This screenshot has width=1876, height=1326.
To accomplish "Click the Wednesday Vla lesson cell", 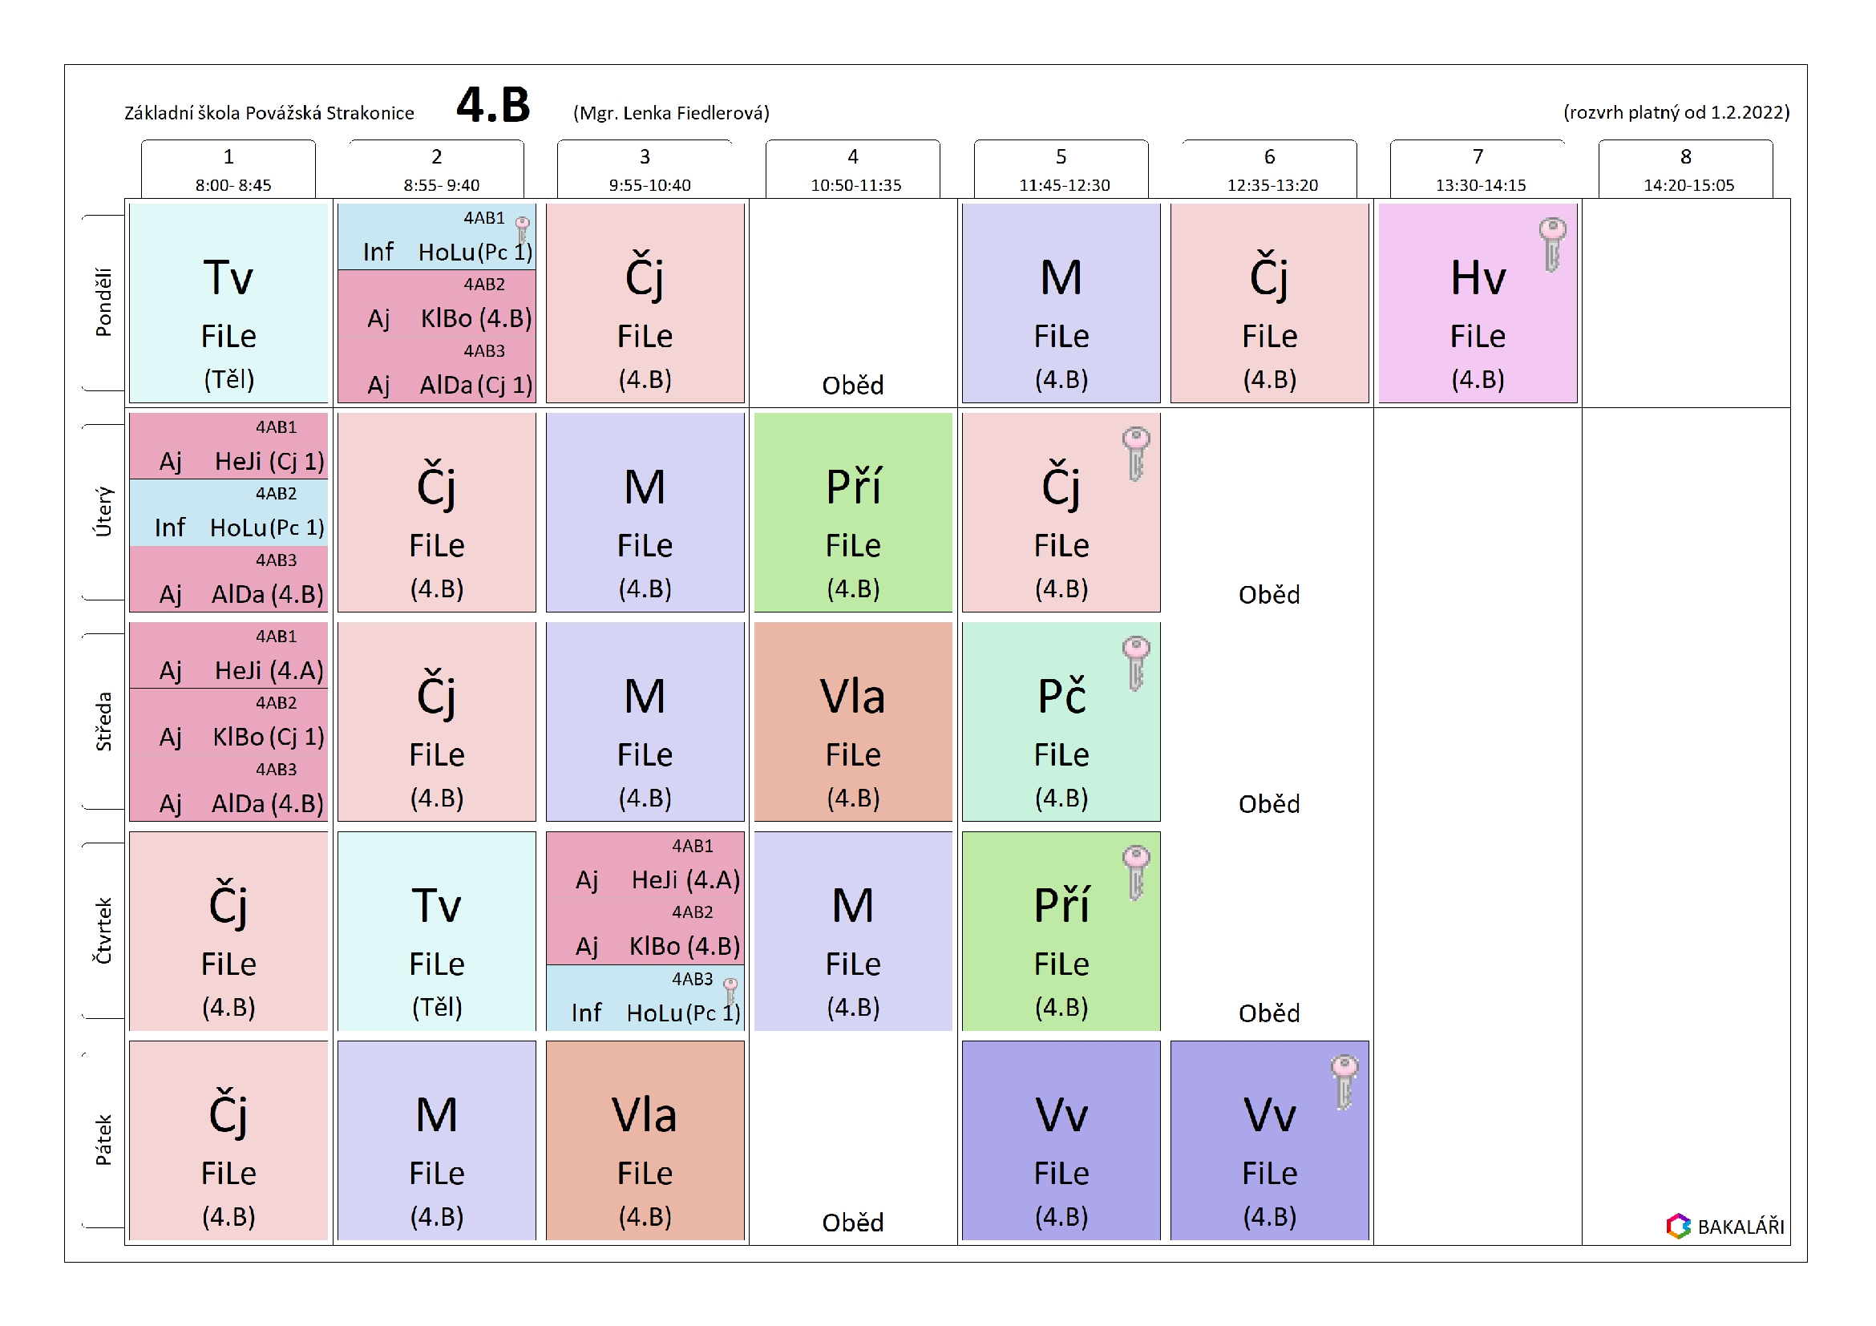I will [x=852, y=722].
